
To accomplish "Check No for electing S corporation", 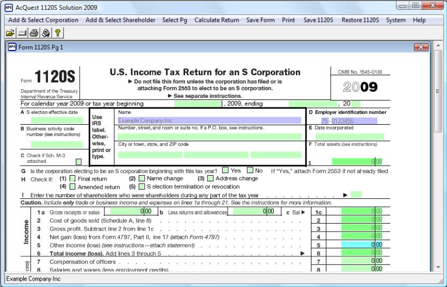I will point(250,170).
